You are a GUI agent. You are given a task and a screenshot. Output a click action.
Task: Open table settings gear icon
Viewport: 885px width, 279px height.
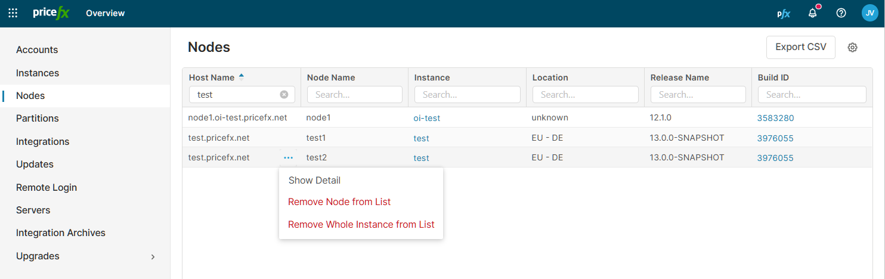tap(852, 48)
